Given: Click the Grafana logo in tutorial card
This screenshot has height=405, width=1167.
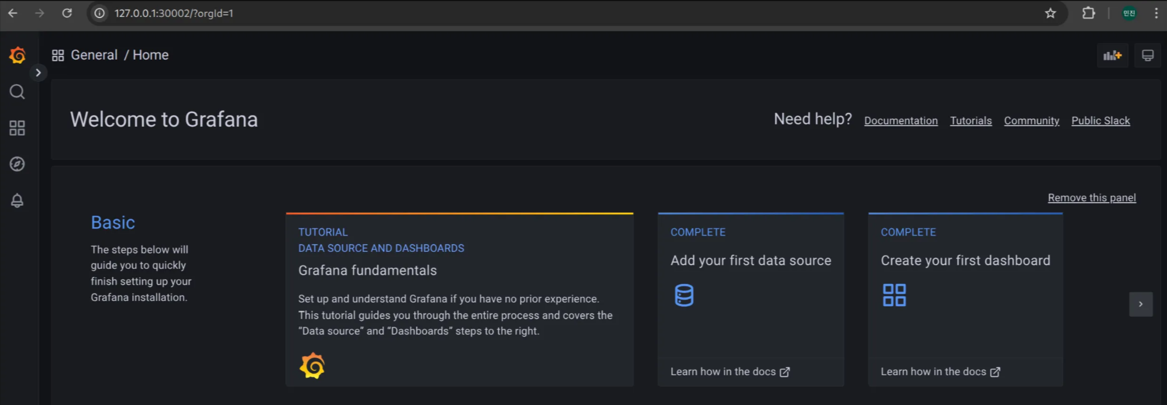Looking at the screenshot, I should (x=312, y=366).
